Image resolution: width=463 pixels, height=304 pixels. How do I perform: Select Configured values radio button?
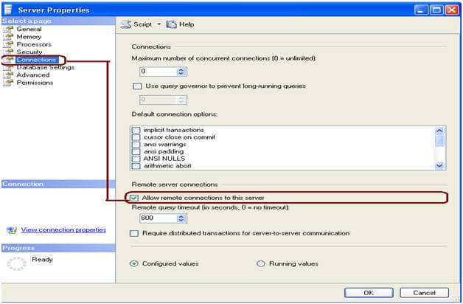[x=134, y=263]
